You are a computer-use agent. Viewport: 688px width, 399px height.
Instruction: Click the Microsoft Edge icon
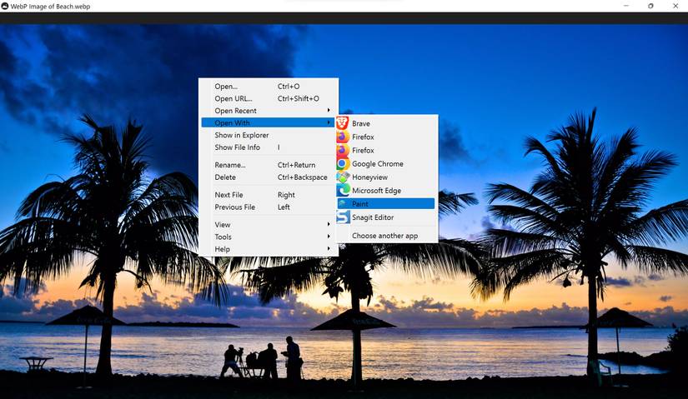pos(343,190)
